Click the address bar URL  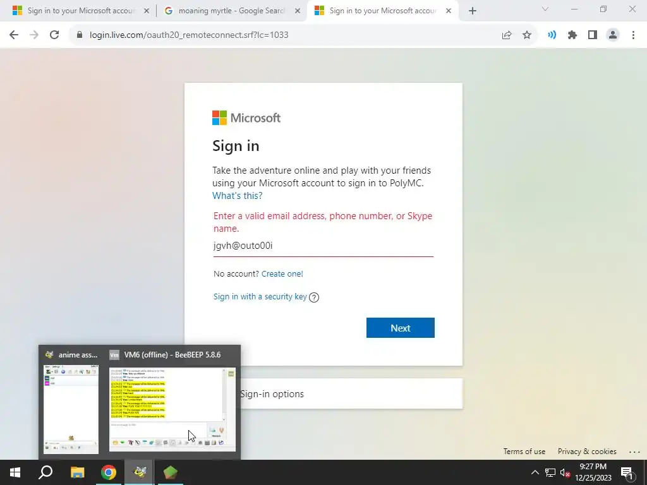(x=189, y=35)
